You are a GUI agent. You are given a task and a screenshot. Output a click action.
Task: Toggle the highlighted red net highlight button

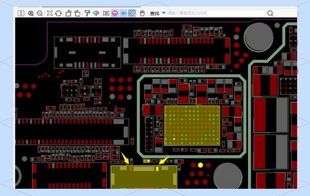coord(115,13)
